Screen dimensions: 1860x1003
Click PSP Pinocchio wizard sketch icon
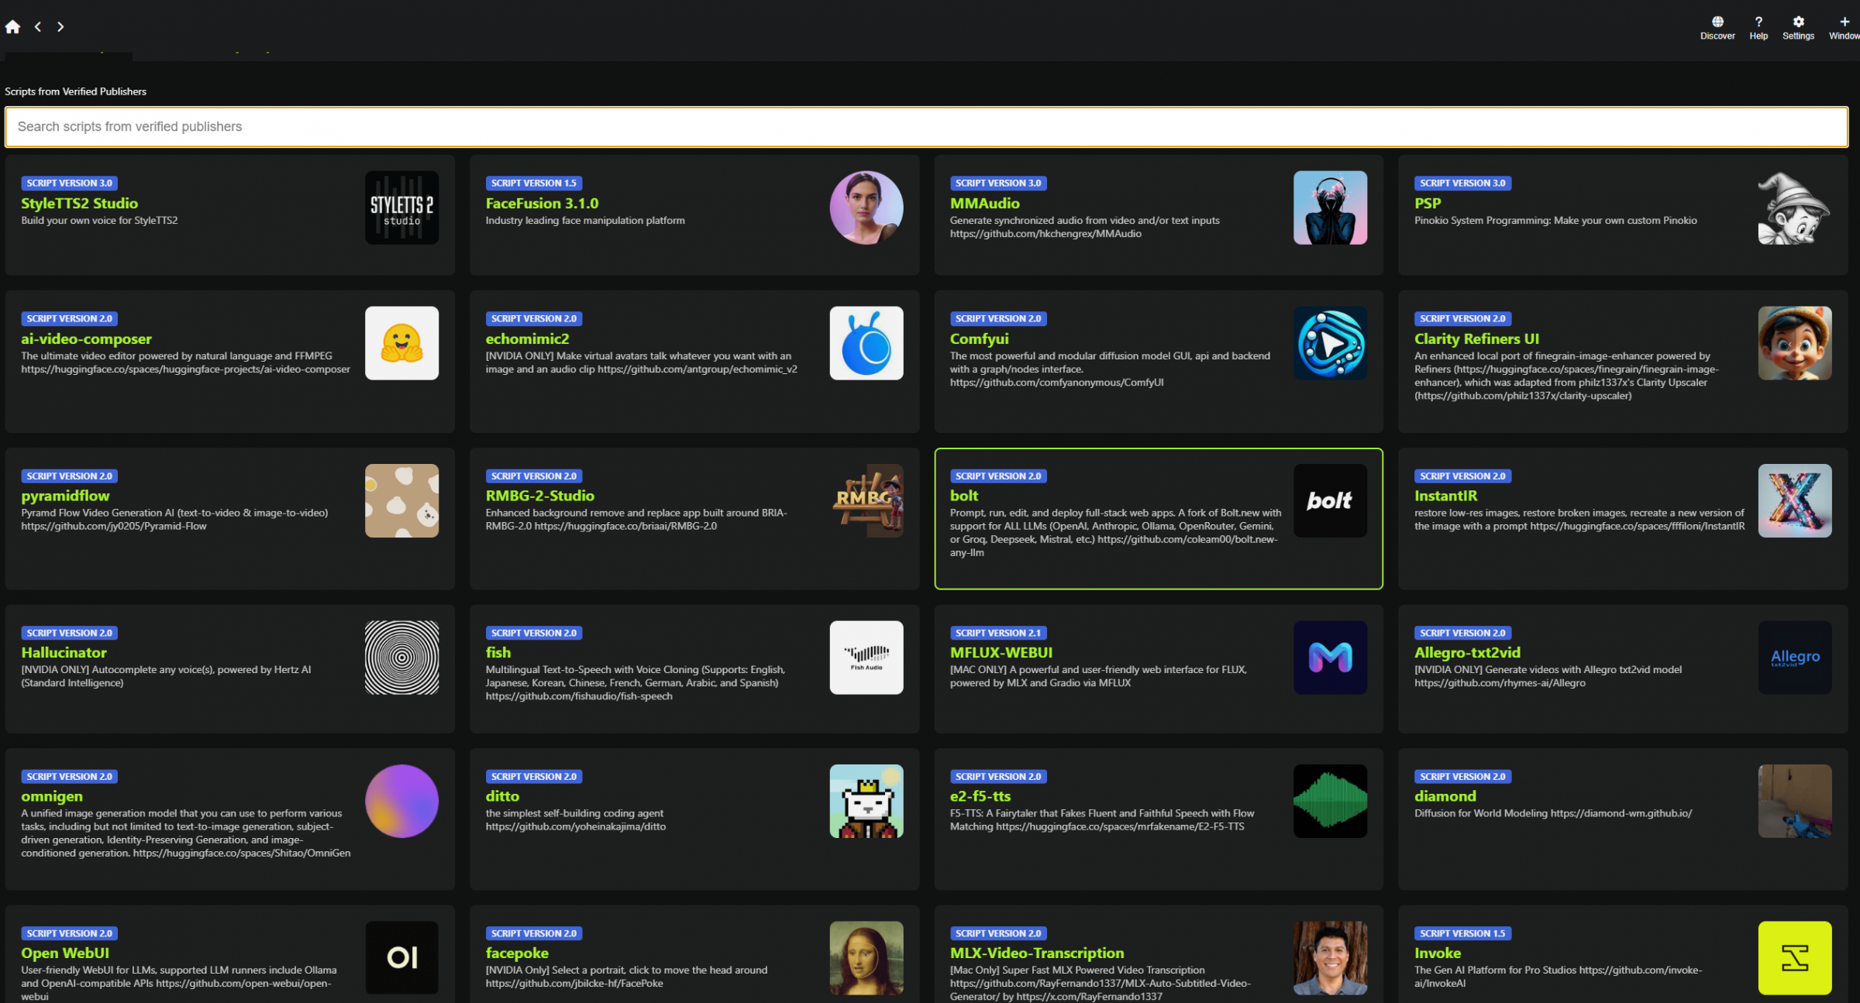coord(1794,208)
